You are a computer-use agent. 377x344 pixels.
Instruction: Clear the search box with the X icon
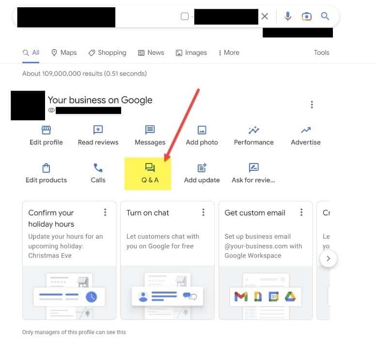tap(265, 16)
